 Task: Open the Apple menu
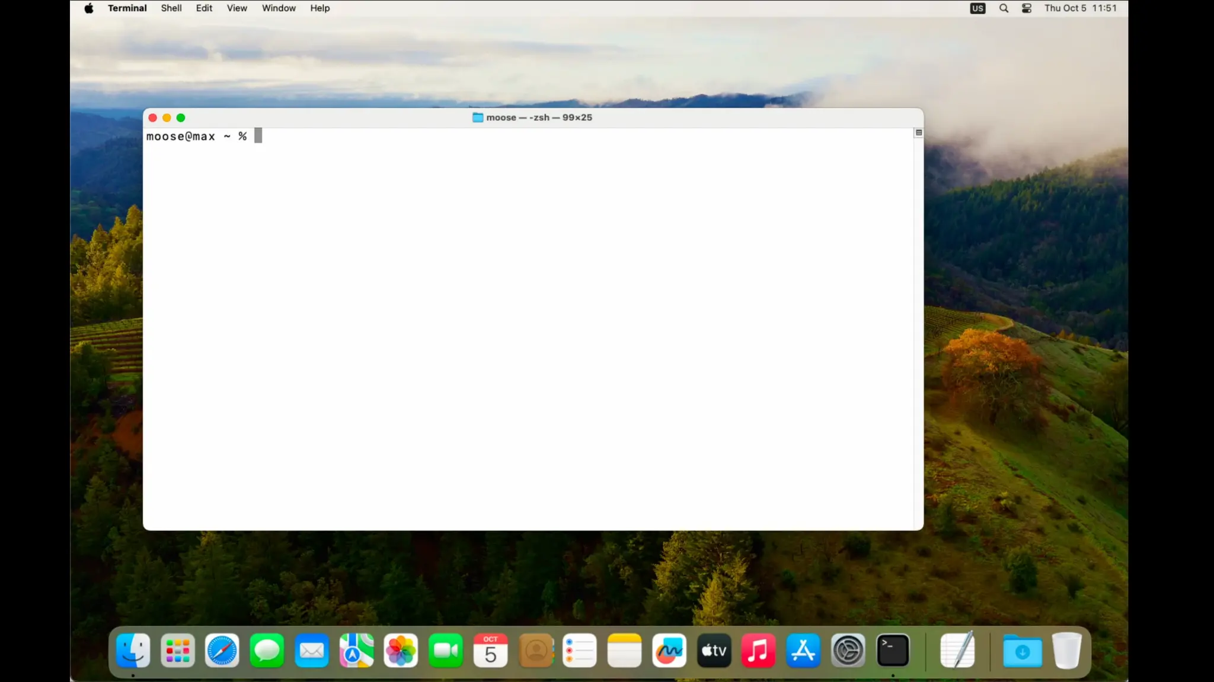point(89,8)
